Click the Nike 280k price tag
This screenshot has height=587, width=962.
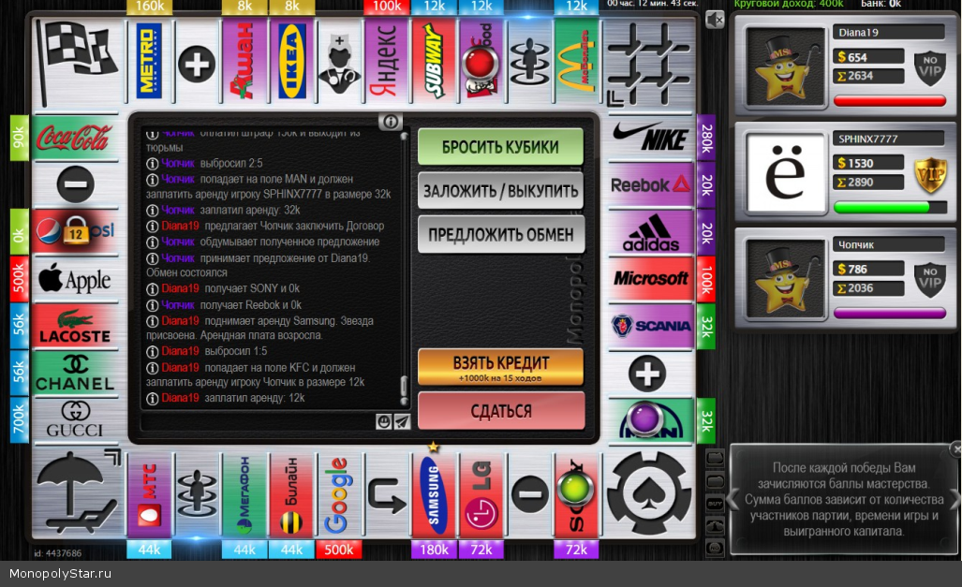(x=706, y=138)
